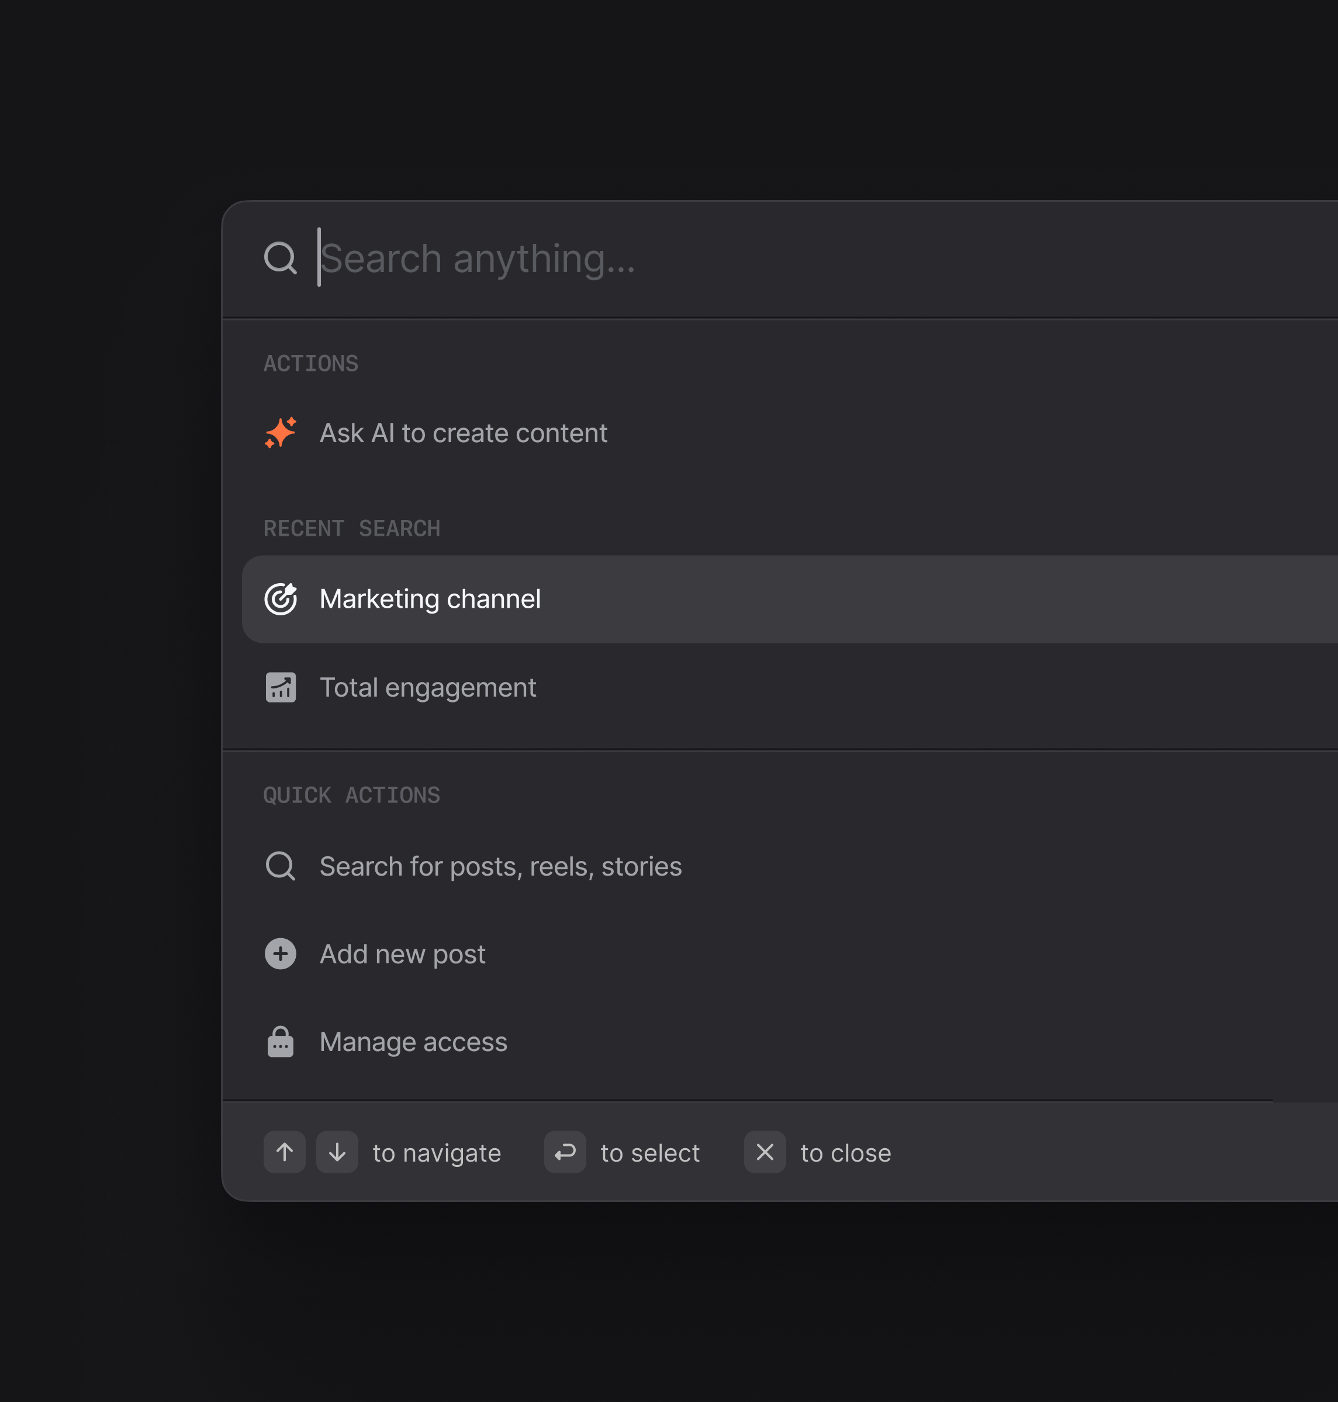This screenshot has height=1402, width=1338.
Task: Click the "QUICK ACTIONS" section header
Action: pos(352,795)
